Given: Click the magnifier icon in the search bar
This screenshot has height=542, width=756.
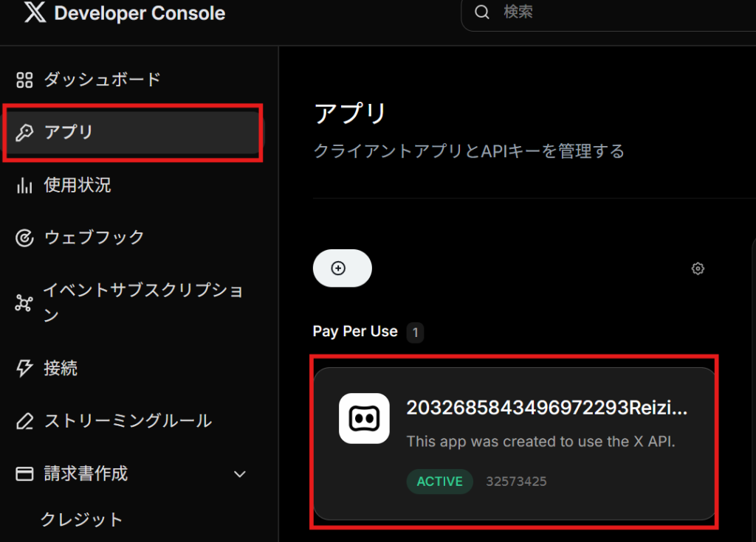Looking at the screenshot, I should click(482, 12).
